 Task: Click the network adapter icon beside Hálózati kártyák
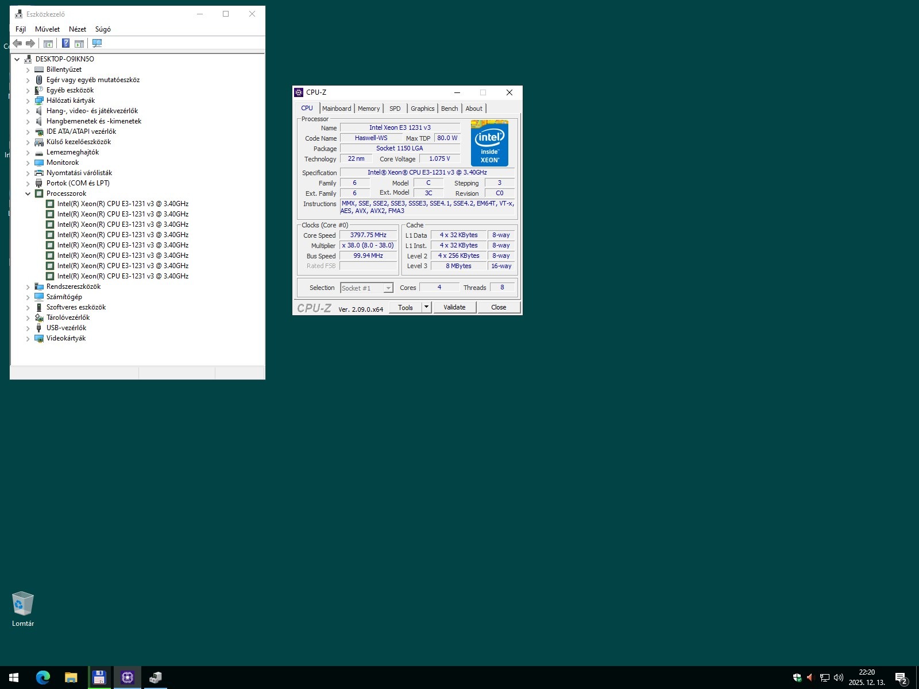coord(39,100)
